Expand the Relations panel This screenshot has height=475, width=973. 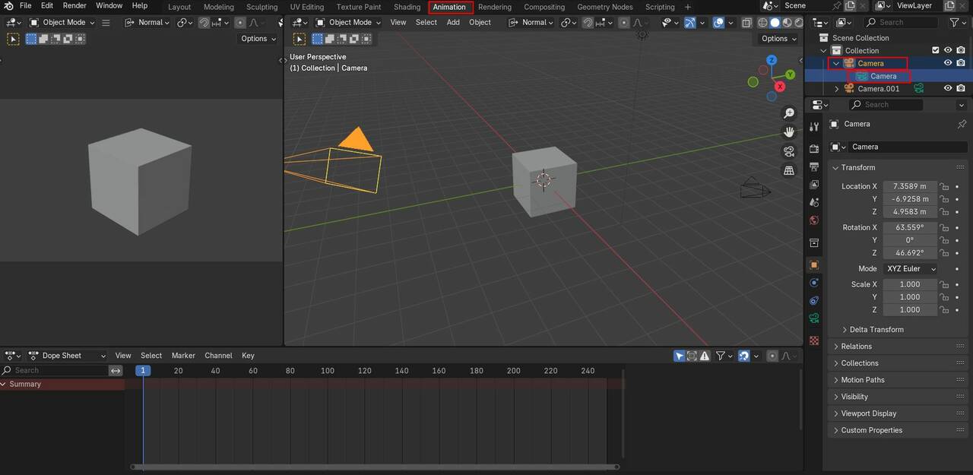tap(856, 347)
